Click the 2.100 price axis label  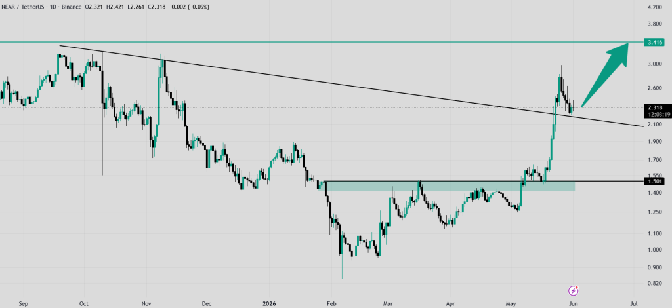(655, 124)
